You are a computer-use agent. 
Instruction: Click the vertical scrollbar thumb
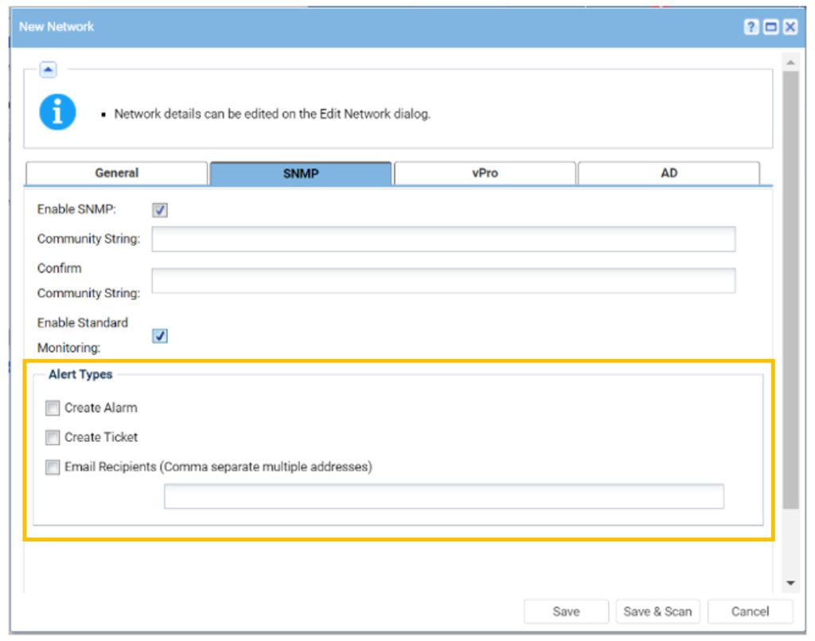click(x=790, y=290)
